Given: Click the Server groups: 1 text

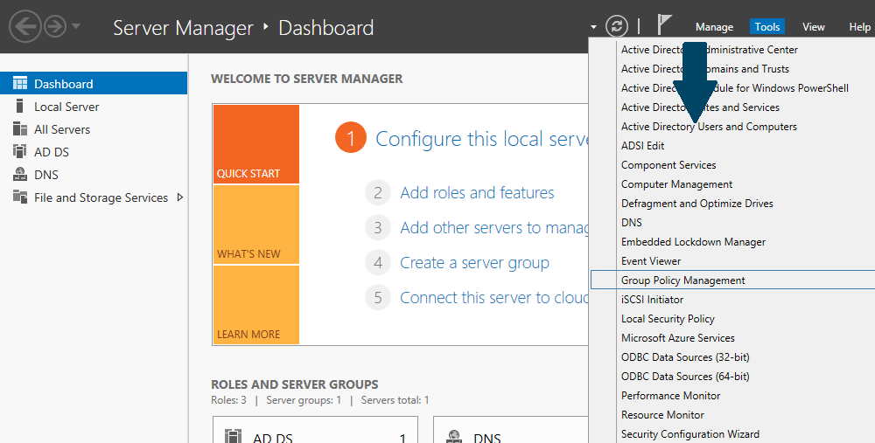Looking at the screenshot, I should [x=304, y=400].
